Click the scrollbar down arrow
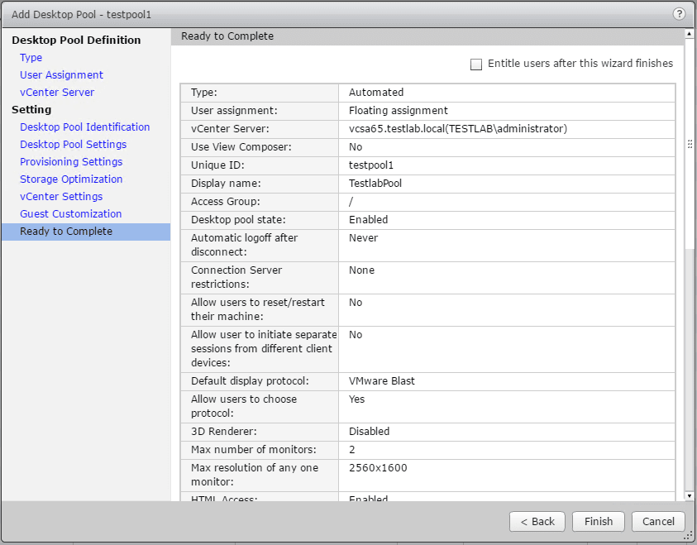697x545 pixels. [690, 495]
